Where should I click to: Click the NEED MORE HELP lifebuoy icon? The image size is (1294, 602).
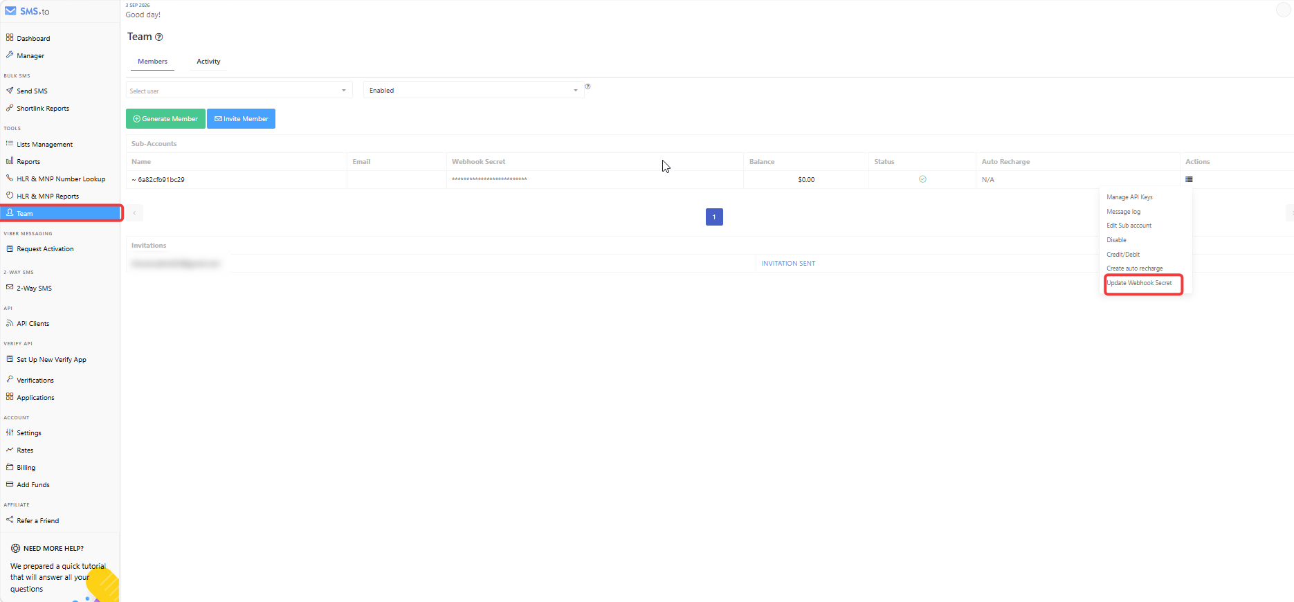[x=15, y=548]
